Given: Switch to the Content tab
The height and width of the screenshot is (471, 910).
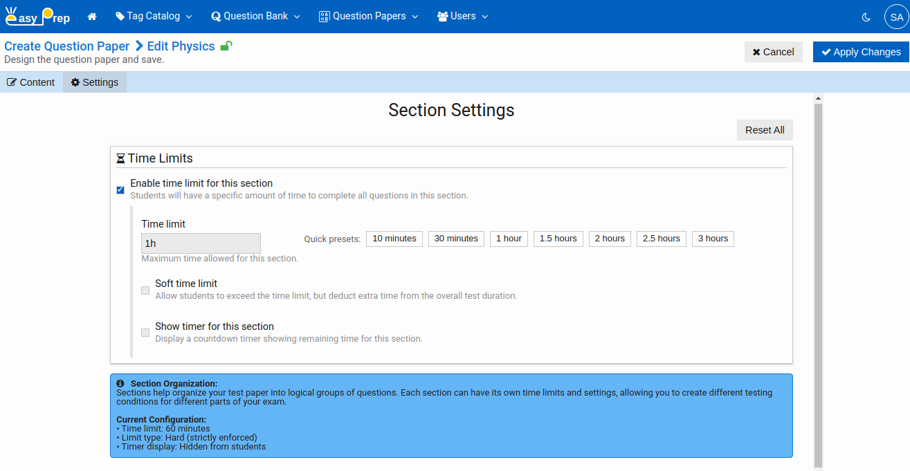Looking at the screenshot, I should [x=30, y=82].
